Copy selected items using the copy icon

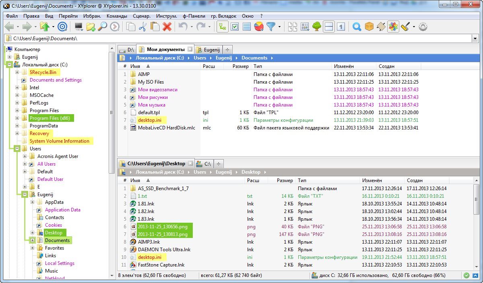tap(131, 27)
